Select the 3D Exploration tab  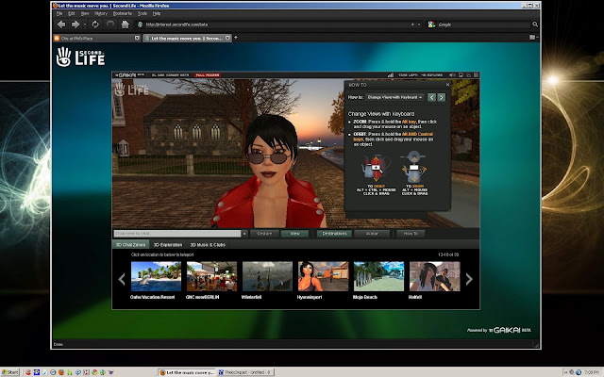coord(168,245)
